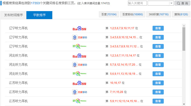Click the 百度移动 logo in 辽宁听力耳机 row
Screen dimensions: 191x106
[x=80, y=37]
